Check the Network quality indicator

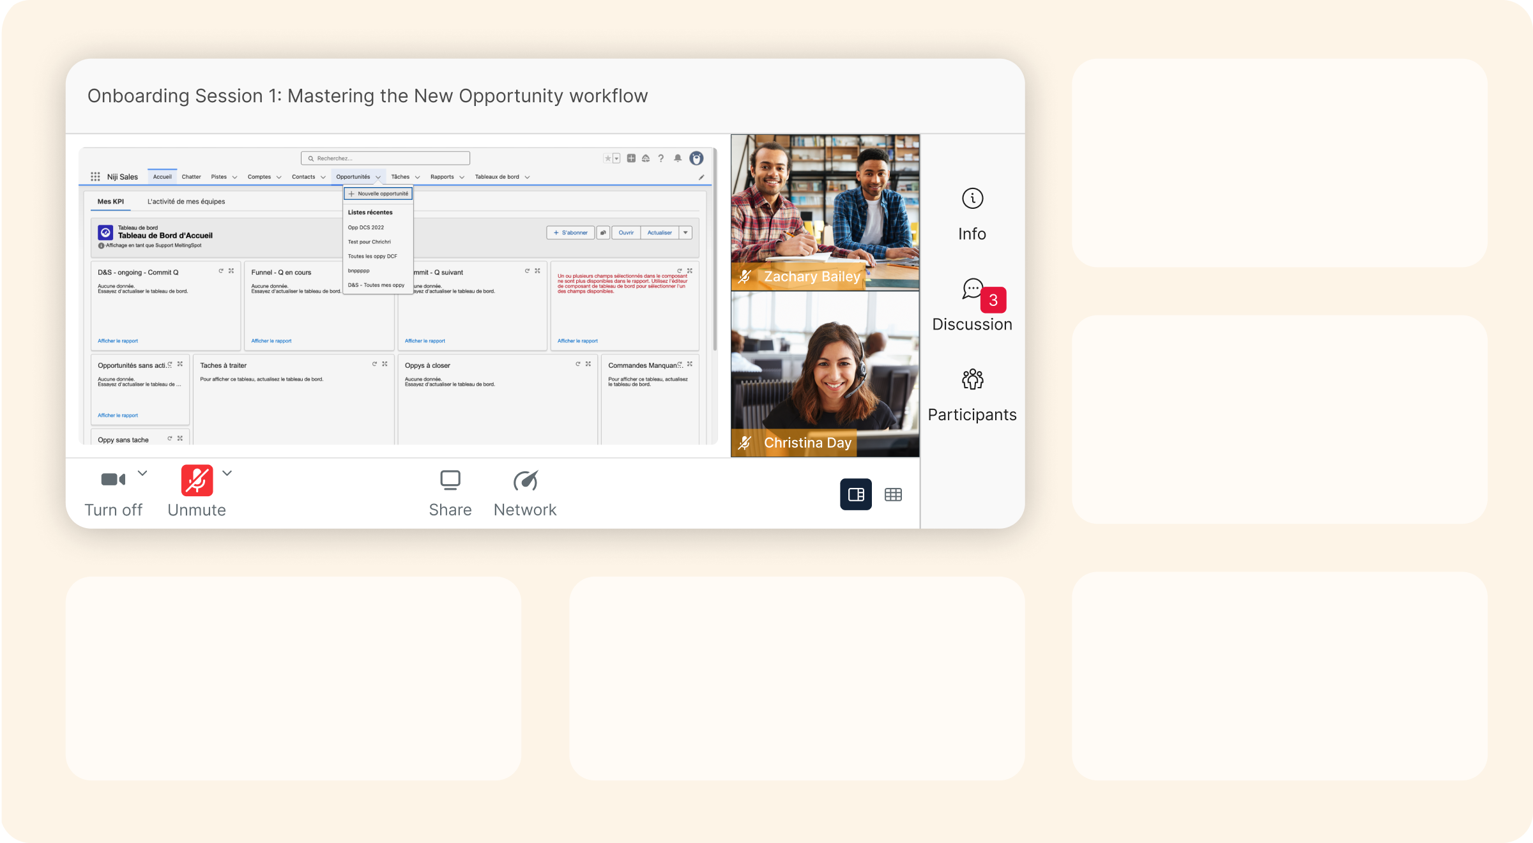[x=525, y=480]
